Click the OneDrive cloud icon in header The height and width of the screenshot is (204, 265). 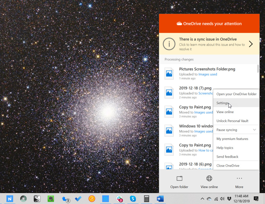click(179, 24)
